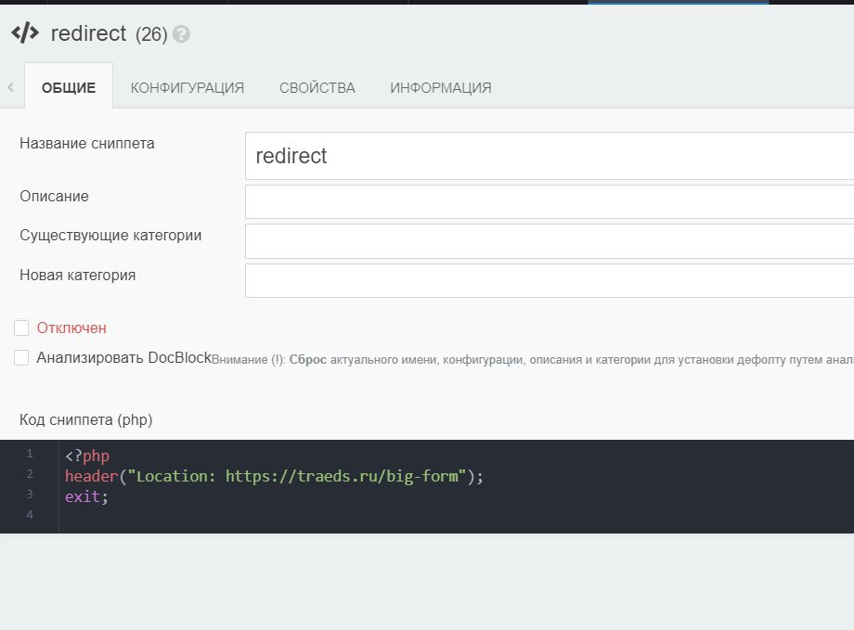Click the Описание input field
854x630 pixels.
click(550, 202)
